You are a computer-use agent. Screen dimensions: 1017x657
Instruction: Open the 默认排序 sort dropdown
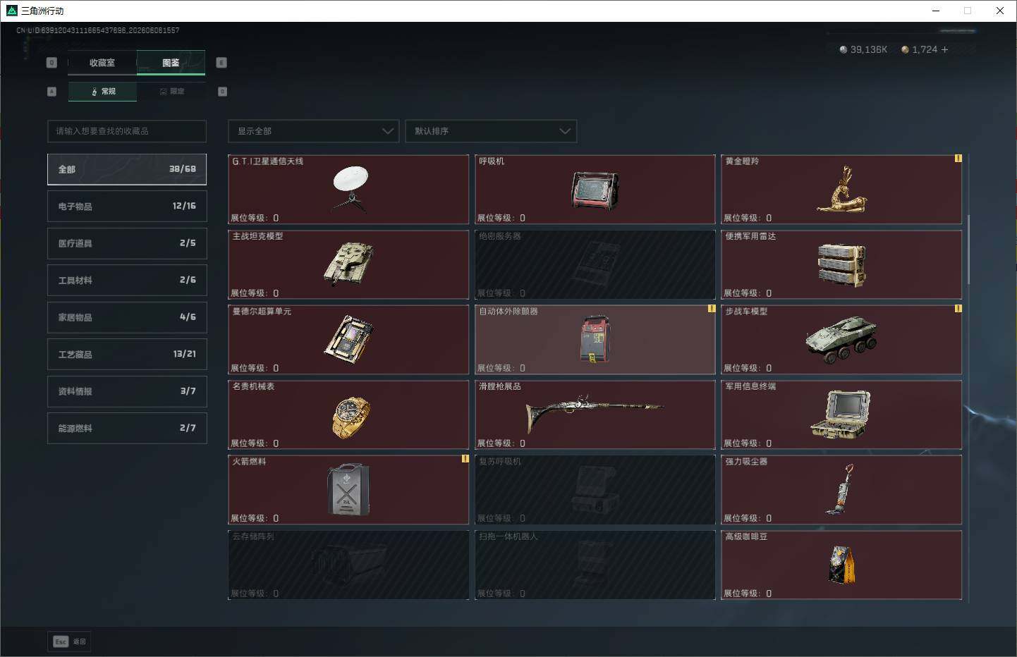click(491, 131)
